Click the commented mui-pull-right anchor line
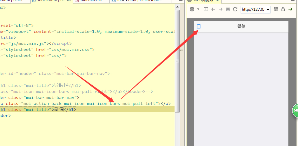The image size is (298, 146). (x=76, y=92)
